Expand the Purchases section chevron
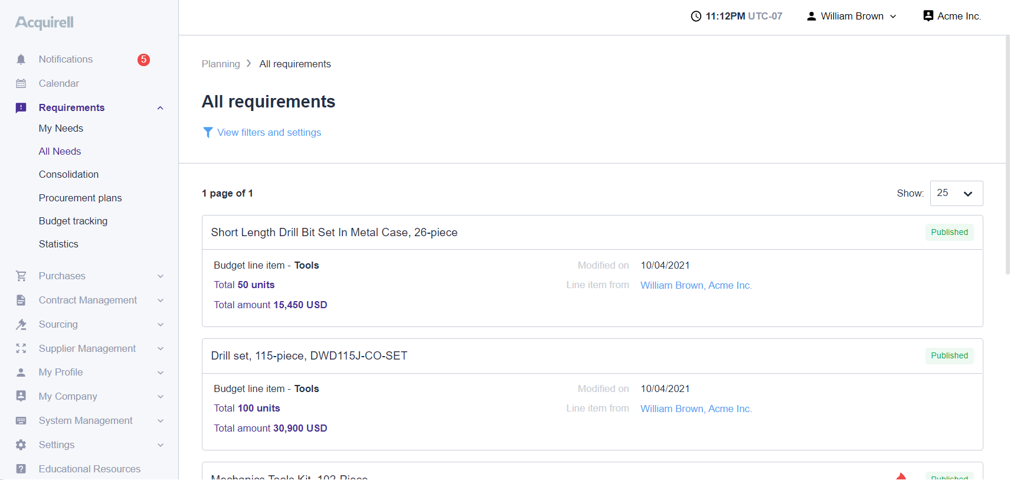 161,276
